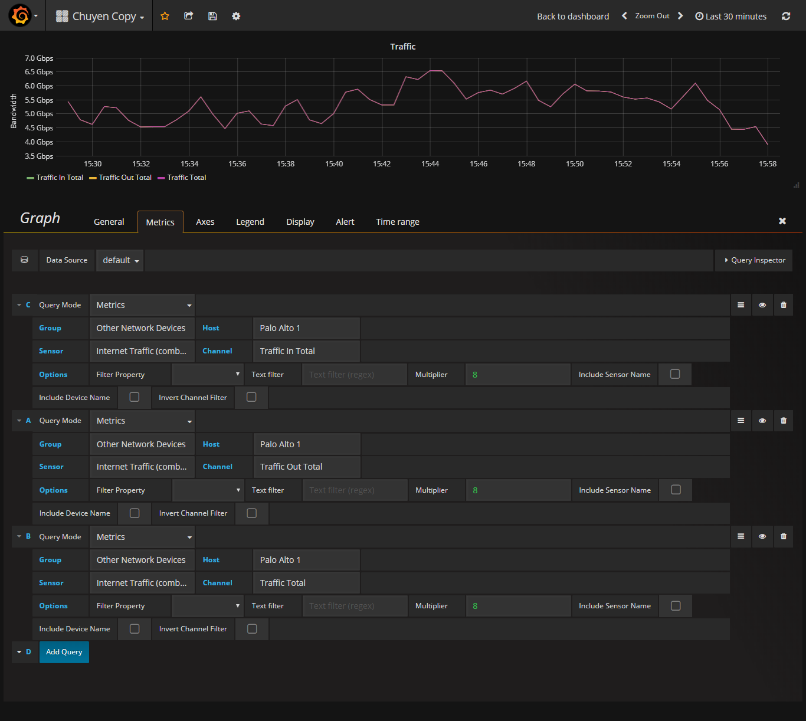
Task: Click the Add Query button
Action: pos(64,652)
